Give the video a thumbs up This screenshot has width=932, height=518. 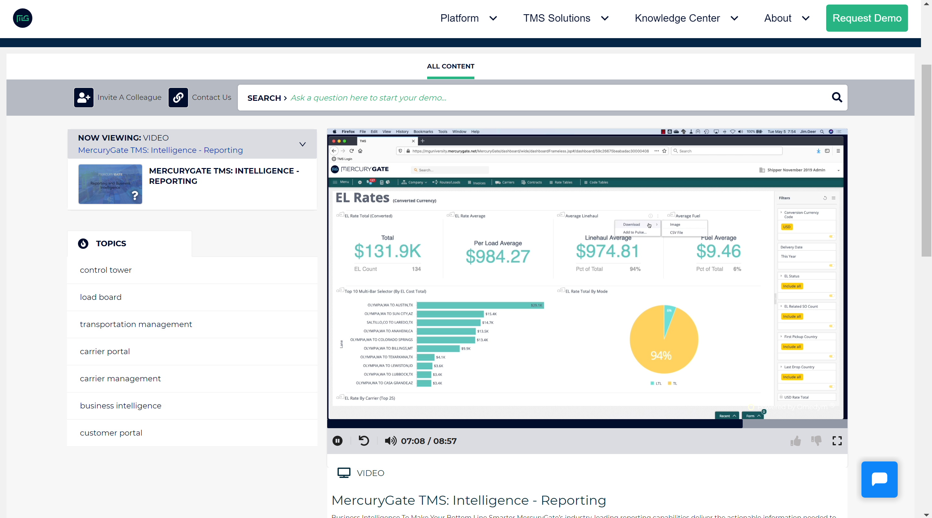coord(796,441)
